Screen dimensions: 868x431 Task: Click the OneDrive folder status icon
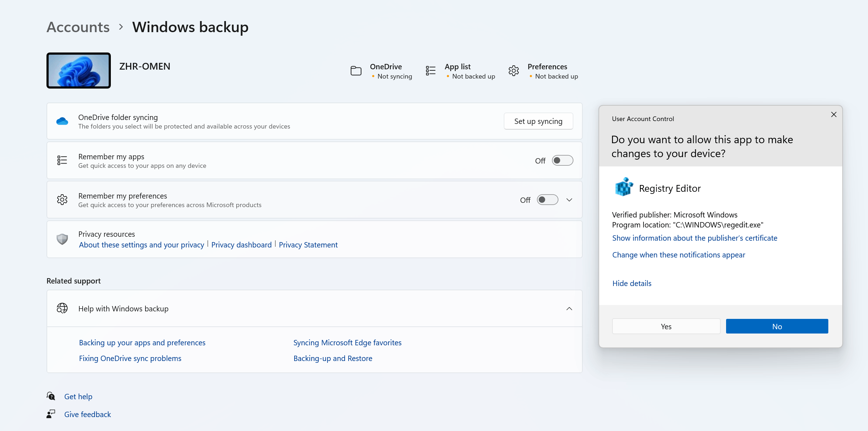(356, 71)
